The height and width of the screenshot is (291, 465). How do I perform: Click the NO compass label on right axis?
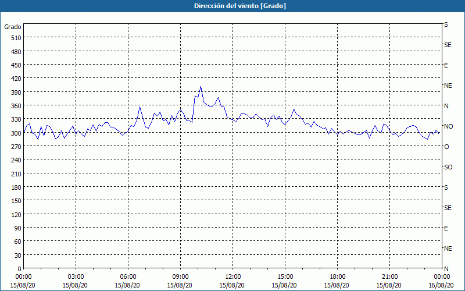[448, 126]
